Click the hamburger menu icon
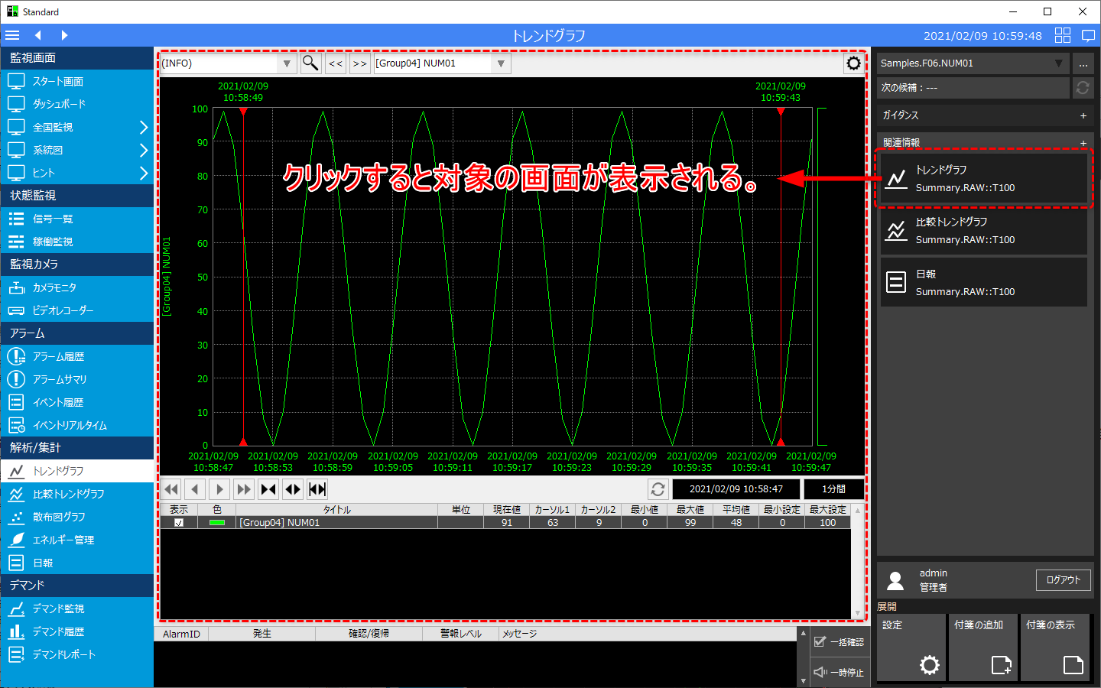The width and height of the screenshot is (1101, 688). (x=12, y=35)
